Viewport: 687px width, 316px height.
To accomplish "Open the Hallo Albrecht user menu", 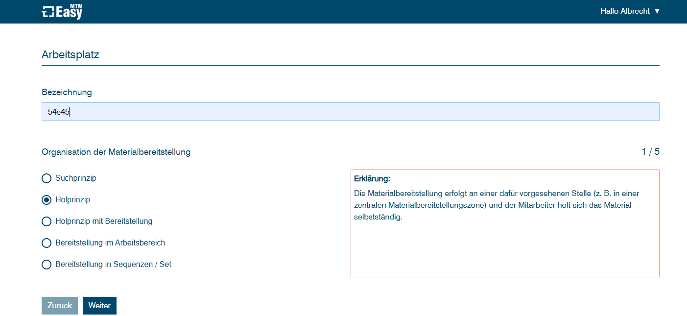I will click(625, 11).
